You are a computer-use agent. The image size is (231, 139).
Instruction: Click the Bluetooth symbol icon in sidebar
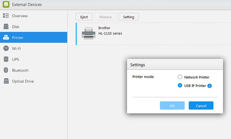click(6, 70)
